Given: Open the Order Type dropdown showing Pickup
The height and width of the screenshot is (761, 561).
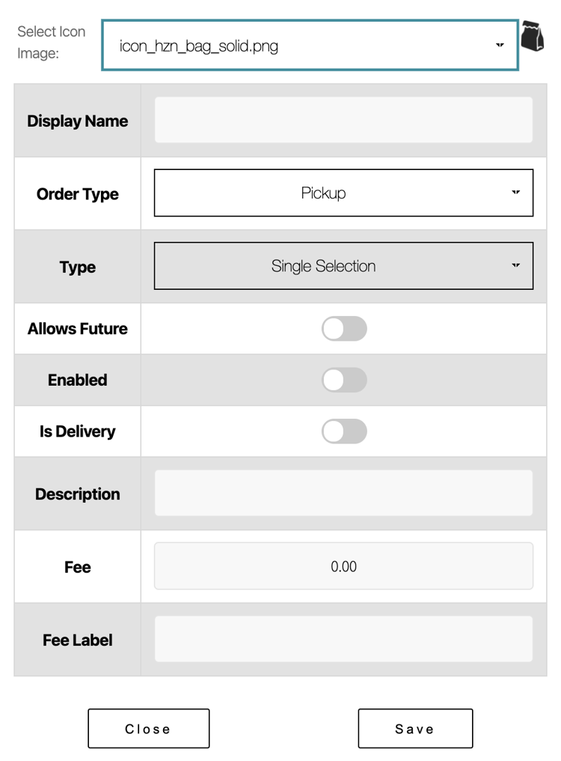Looking at the screenshot, I should point(343,192).
